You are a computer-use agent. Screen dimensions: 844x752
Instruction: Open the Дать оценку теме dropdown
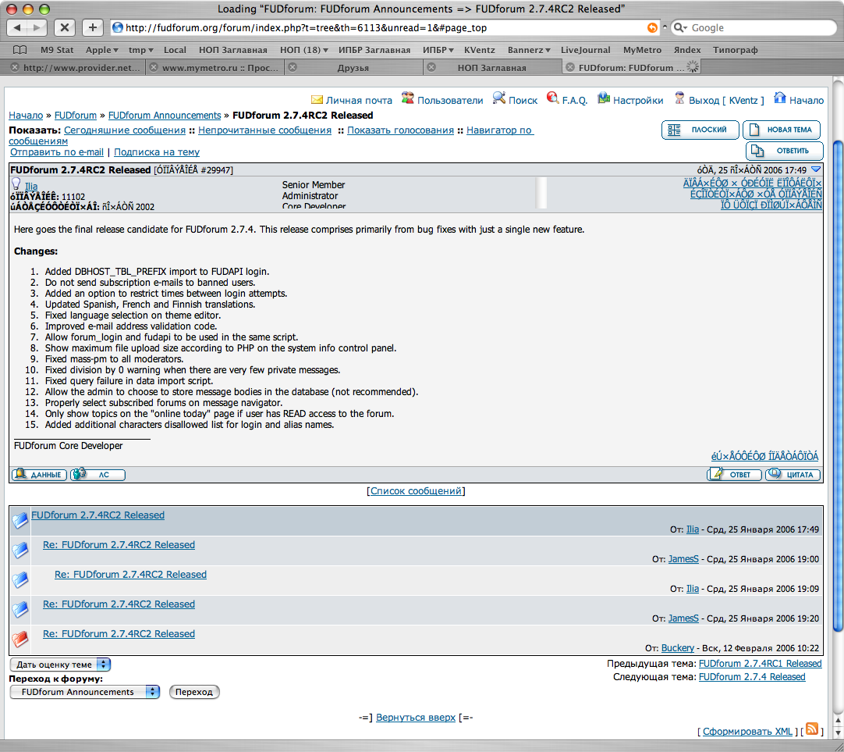pyautogui.click(x=60, y=665)
